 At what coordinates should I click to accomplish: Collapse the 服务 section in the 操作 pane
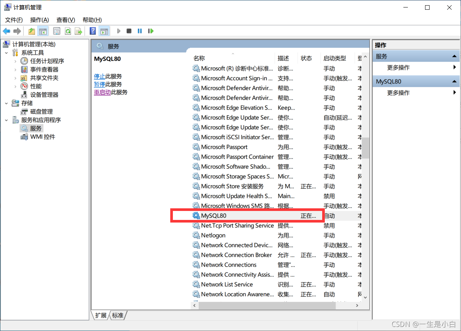(x=454, y=56)
